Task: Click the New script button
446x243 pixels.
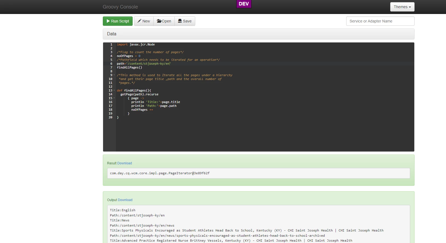Action: pos(144,21)
